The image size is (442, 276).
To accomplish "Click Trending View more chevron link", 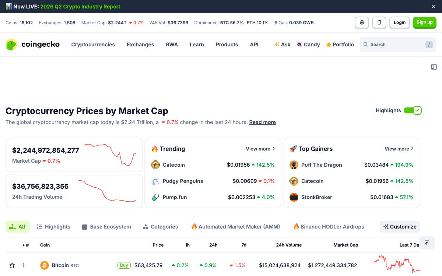I will point(260,149).
